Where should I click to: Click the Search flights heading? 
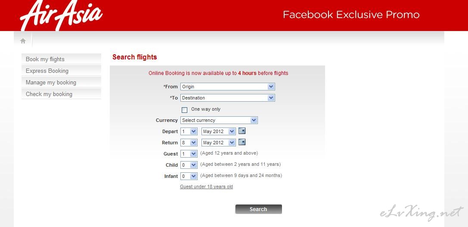pyautogui.click(x=135, y=57)
